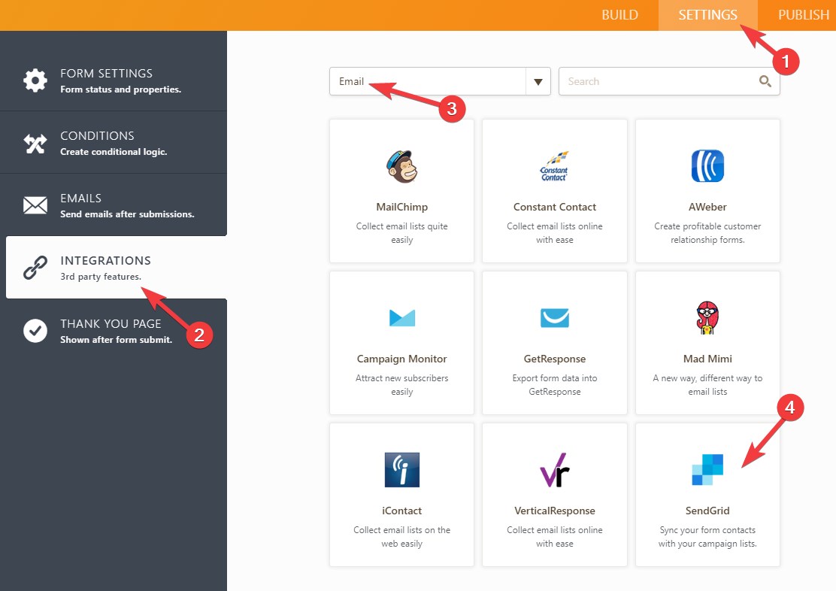The height and width of the screenshot is (591, 836).
Task: Open the Email category filter box
Action: point(427,81)
